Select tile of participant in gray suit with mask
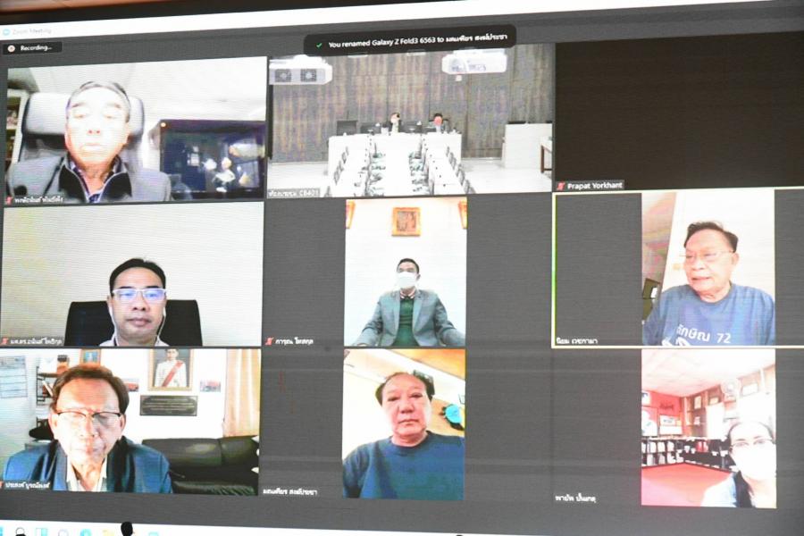 (405, 272)
